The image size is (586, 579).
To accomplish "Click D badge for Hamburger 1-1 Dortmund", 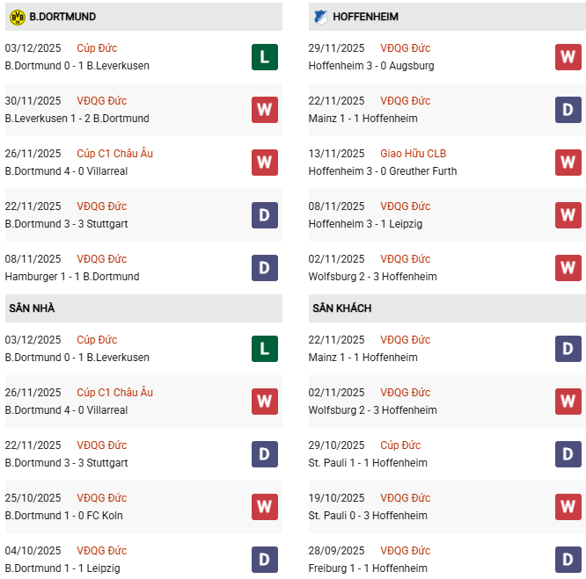I will pyautogui.click(x=265, y=268).
